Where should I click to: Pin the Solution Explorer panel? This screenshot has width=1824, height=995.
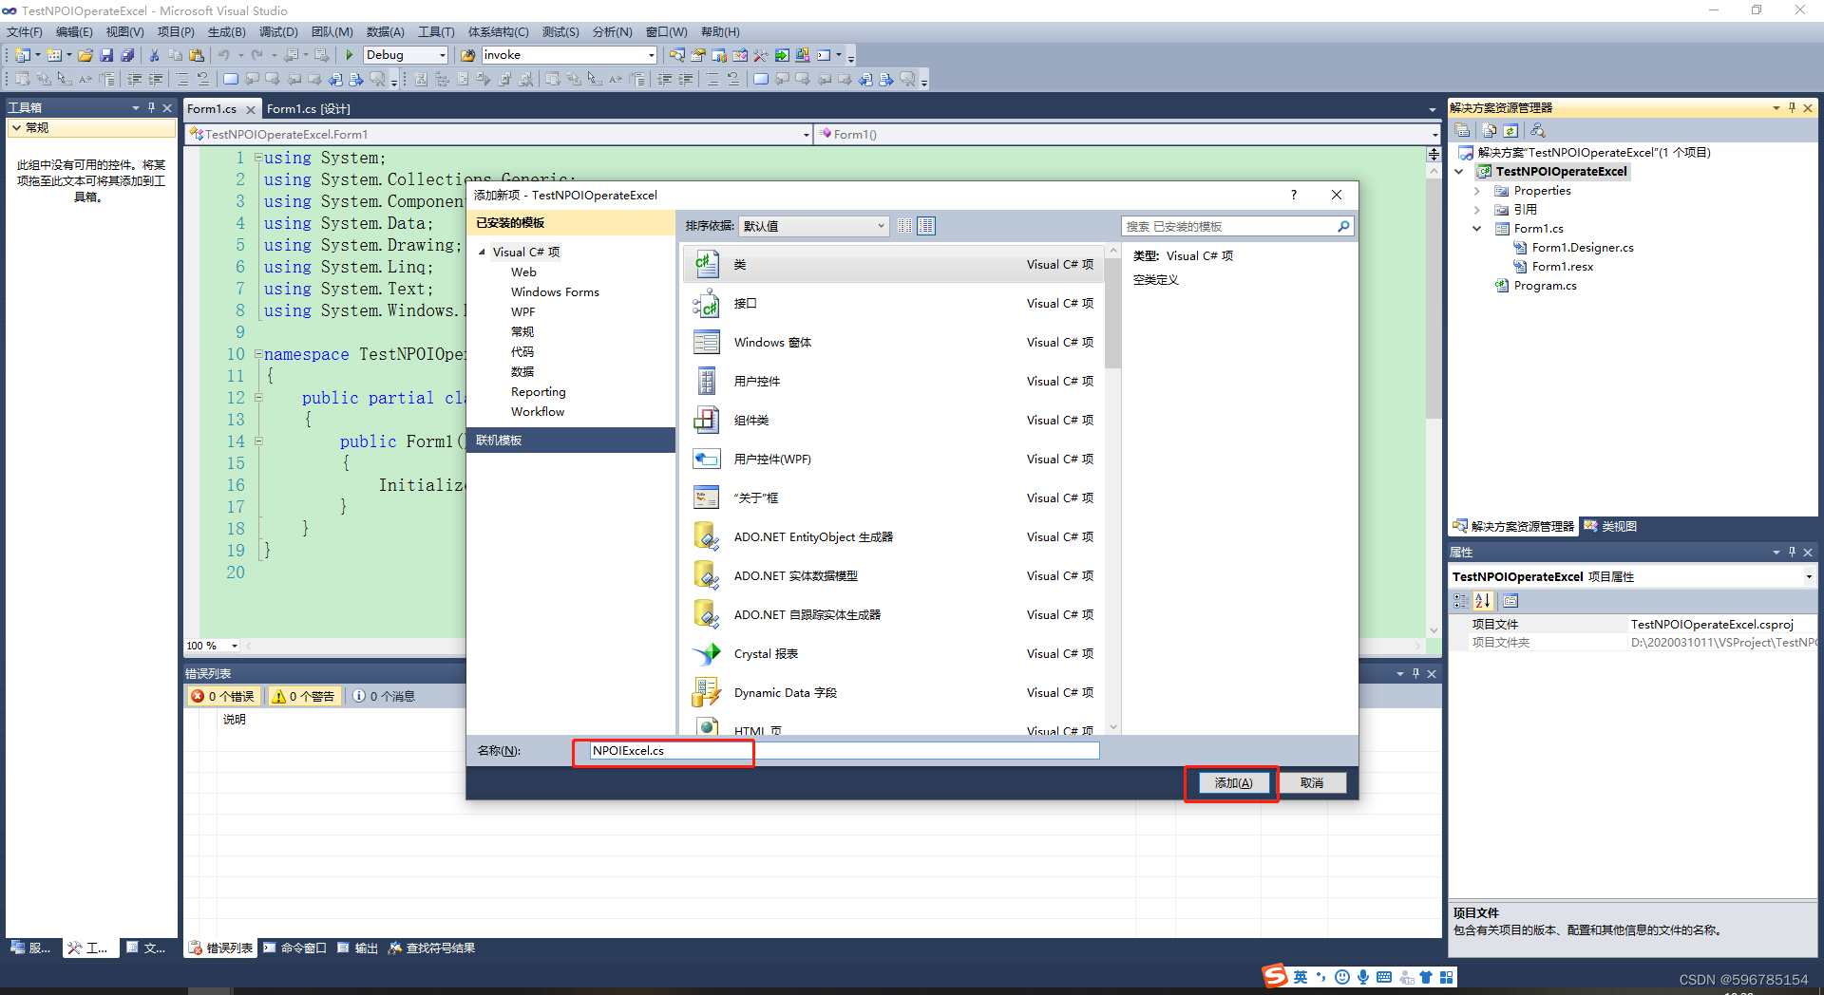pyautogui.click(x=1792, y=107)
